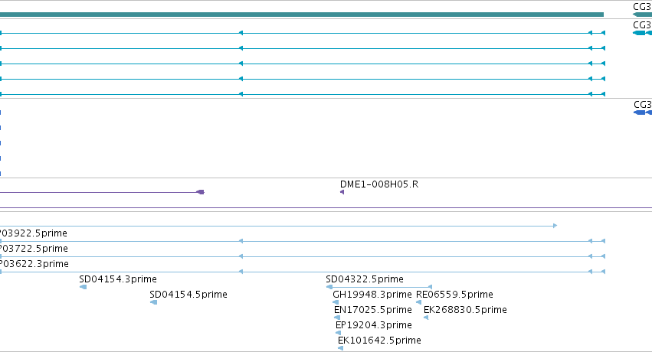Click the SD04154.5prime label
The height and width of the screenshot is (352, 652).
coord(188,295)
